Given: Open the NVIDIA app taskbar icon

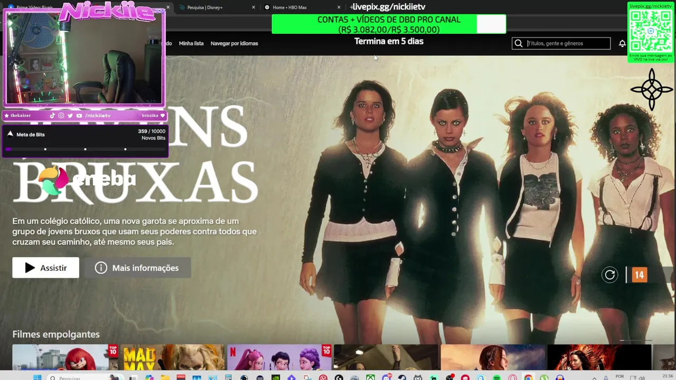Looking at the screenshot, I should click(276, 377).
